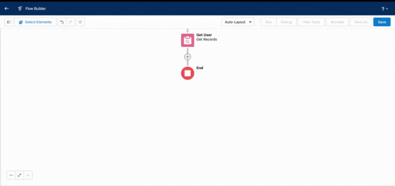Open flow settings gear icon
395x186 pixels.
(x=80, y=22)
